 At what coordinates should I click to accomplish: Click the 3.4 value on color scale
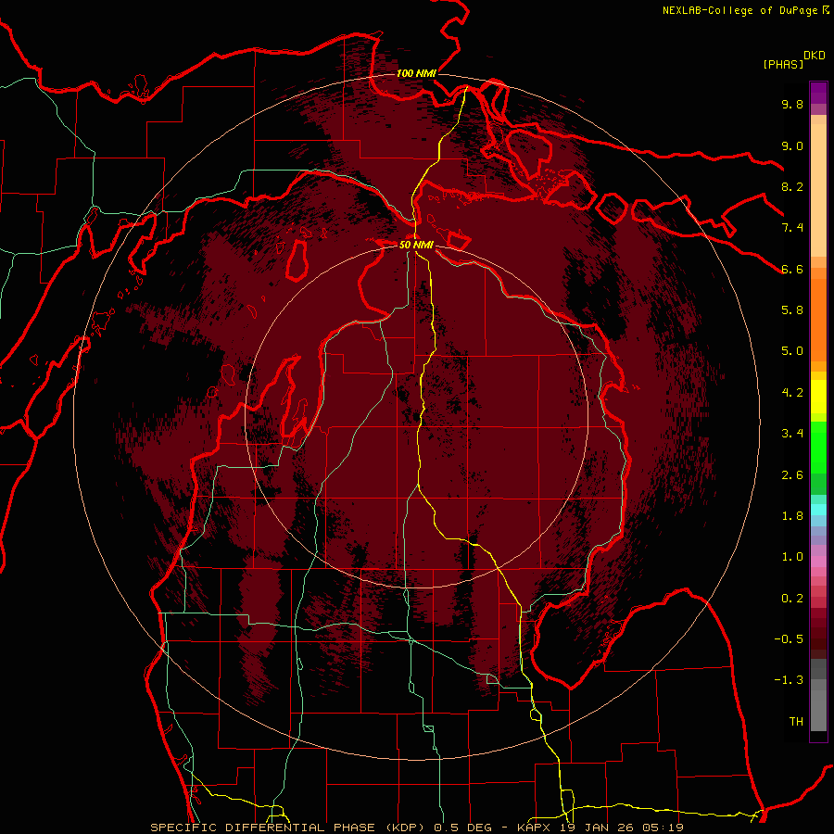pos(792,434)
